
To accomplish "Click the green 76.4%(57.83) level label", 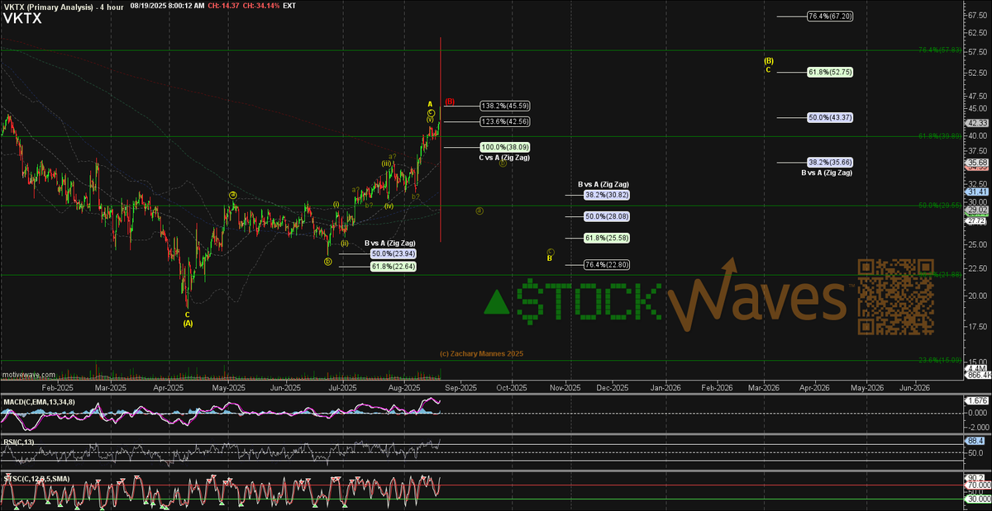I will pyautogui.click(x=940, y=50).
